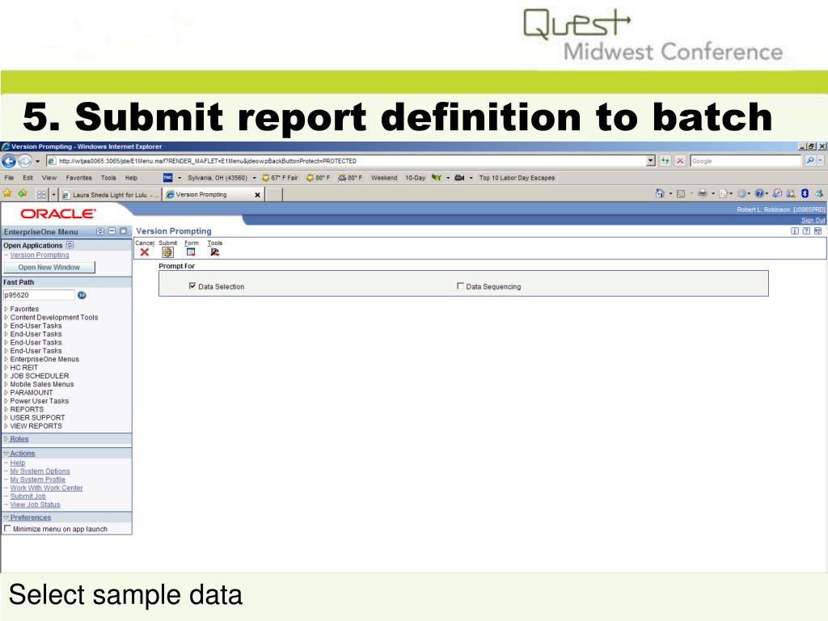Open the Form exit icon
Screen dimensions: 828x621
click(x=191, y=252)
